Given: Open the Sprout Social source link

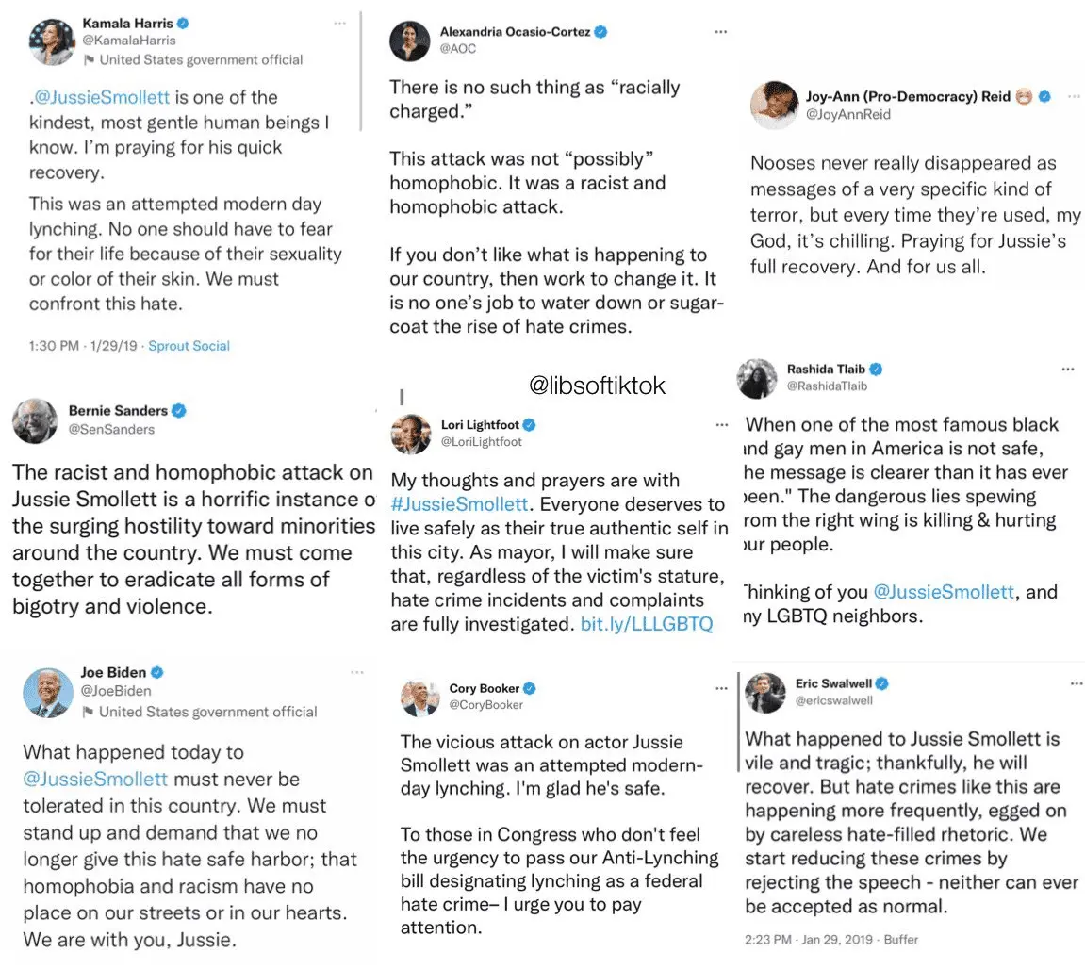Looking at the screenshot, I should coord(189,346).
